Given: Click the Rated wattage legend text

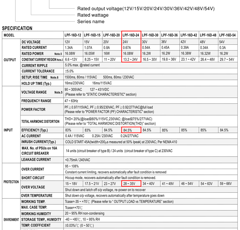Looking at the screenshot, I should tap(93, 15).
